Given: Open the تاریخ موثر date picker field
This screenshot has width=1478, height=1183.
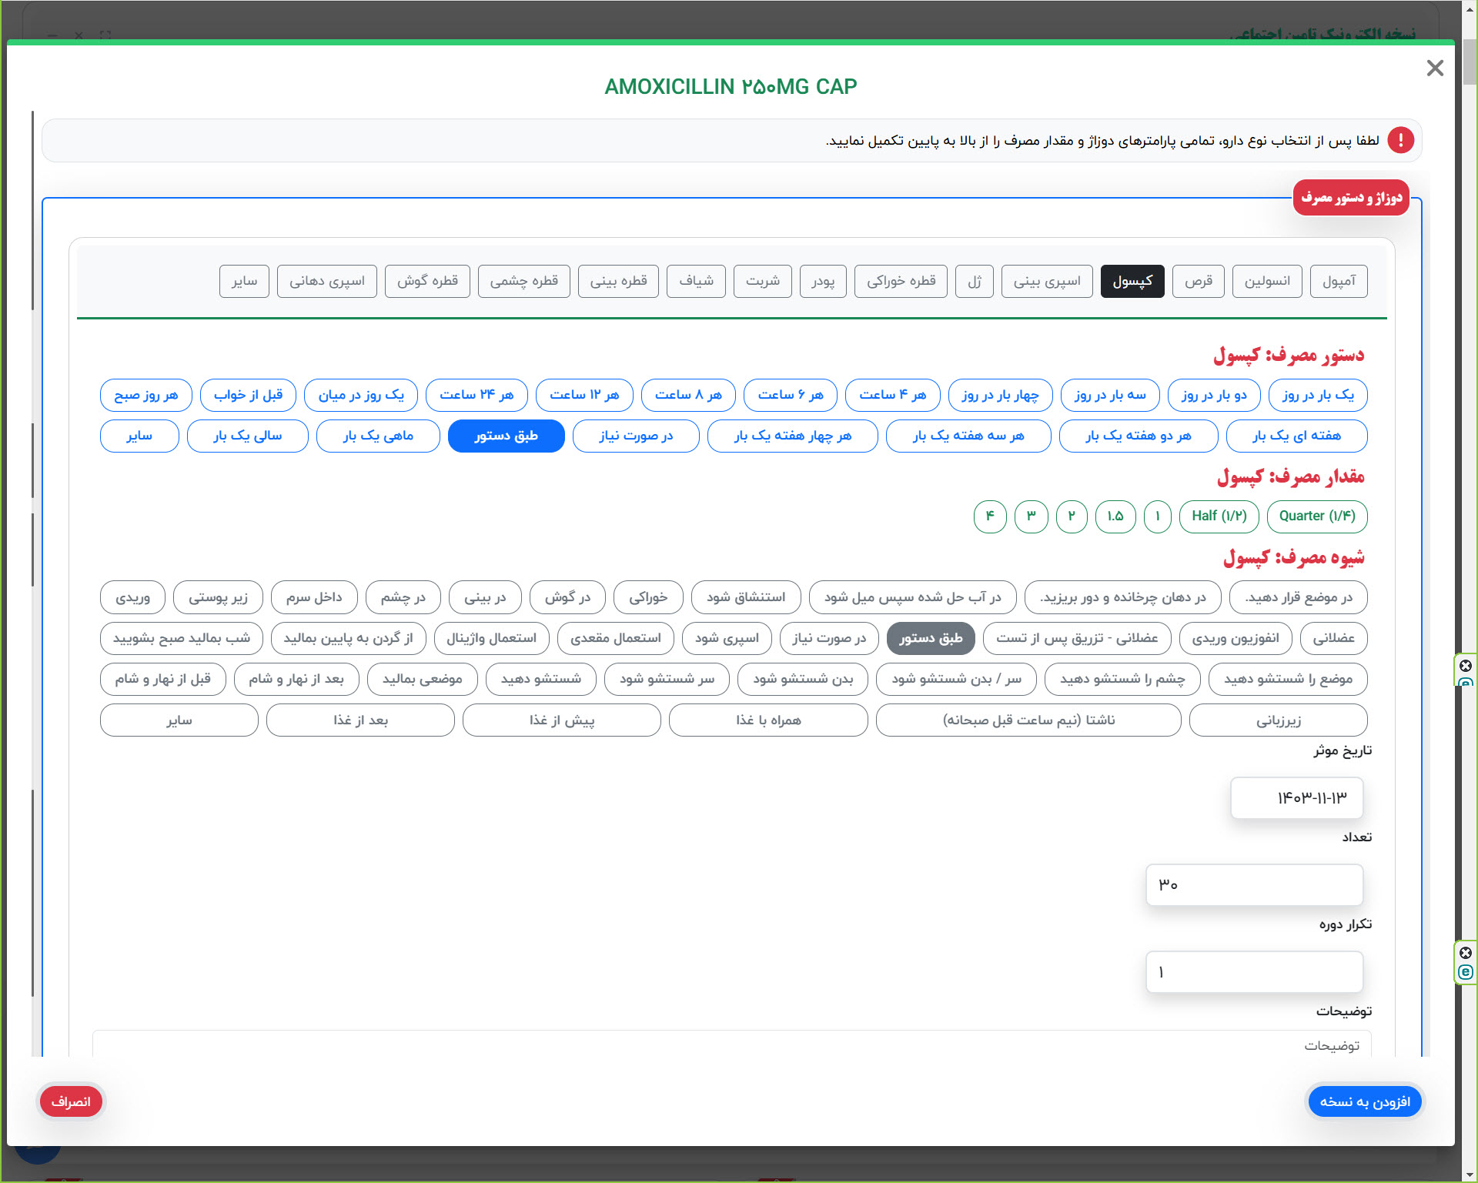Looking at the screenshot, I should tap(1296, 797).
